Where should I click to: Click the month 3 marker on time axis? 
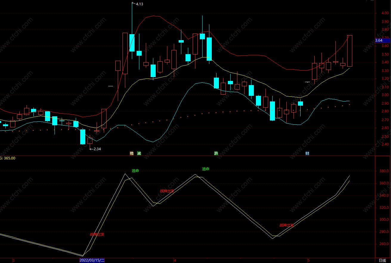click(13, 261)
